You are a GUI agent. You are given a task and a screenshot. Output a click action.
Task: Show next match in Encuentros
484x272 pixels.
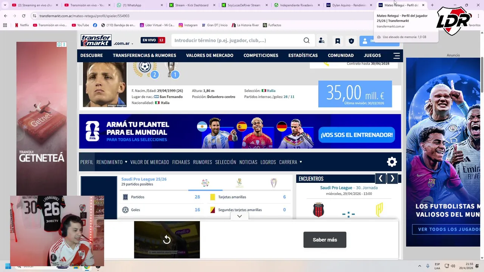[392, 178]
